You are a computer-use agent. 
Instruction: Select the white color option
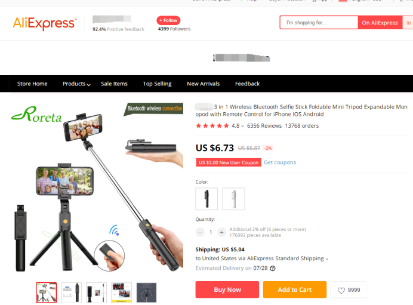point(233,199)
